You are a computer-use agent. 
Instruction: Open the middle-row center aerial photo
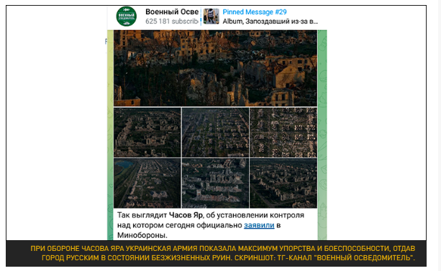(x=215, y=133)
